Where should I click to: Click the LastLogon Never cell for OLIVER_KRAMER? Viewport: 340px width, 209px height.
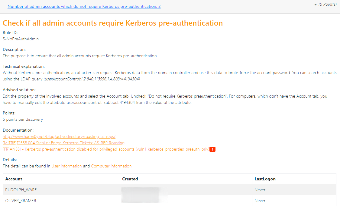pos(260,201)
